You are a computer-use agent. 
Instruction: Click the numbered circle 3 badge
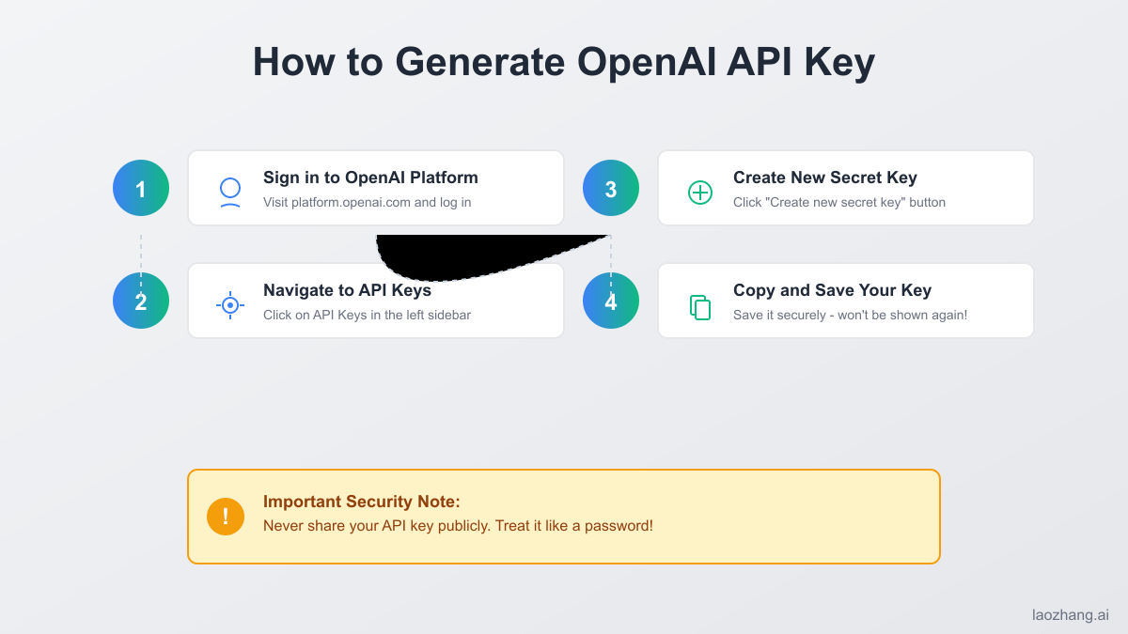(x=611, y=188)
